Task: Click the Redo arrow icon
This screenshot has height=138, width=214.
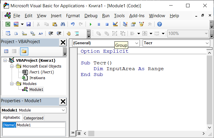Action: click(x=81, y=24)
